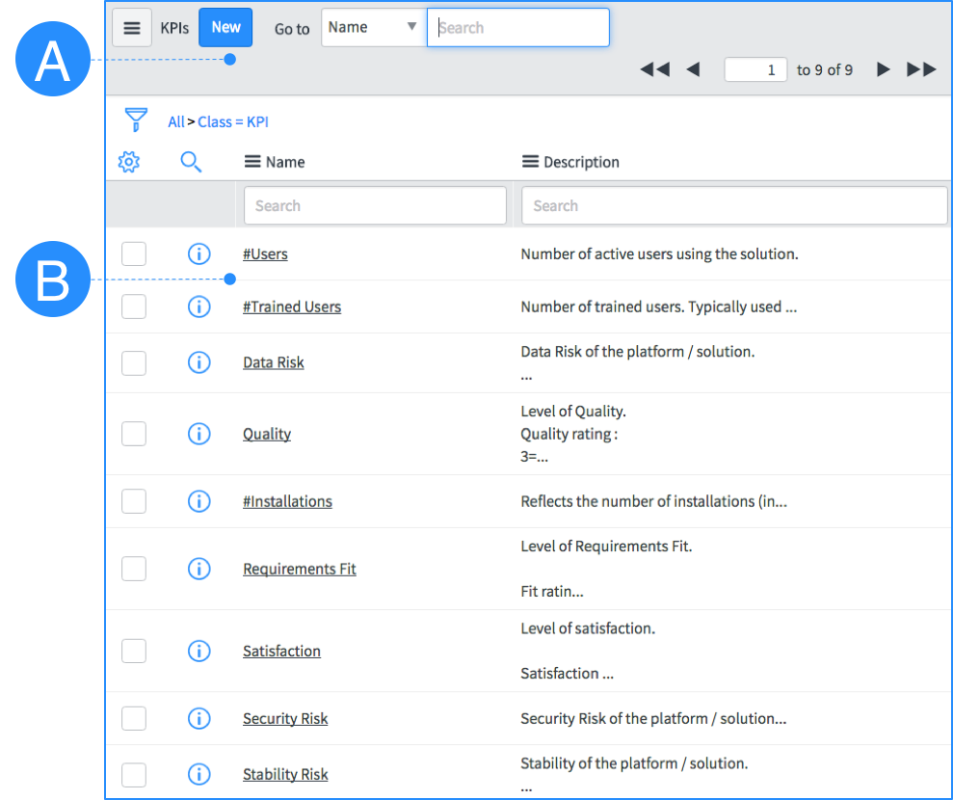Check the #Users row checkbox
Viewport: 953px width, 800px height.
[x=134, y=253]
